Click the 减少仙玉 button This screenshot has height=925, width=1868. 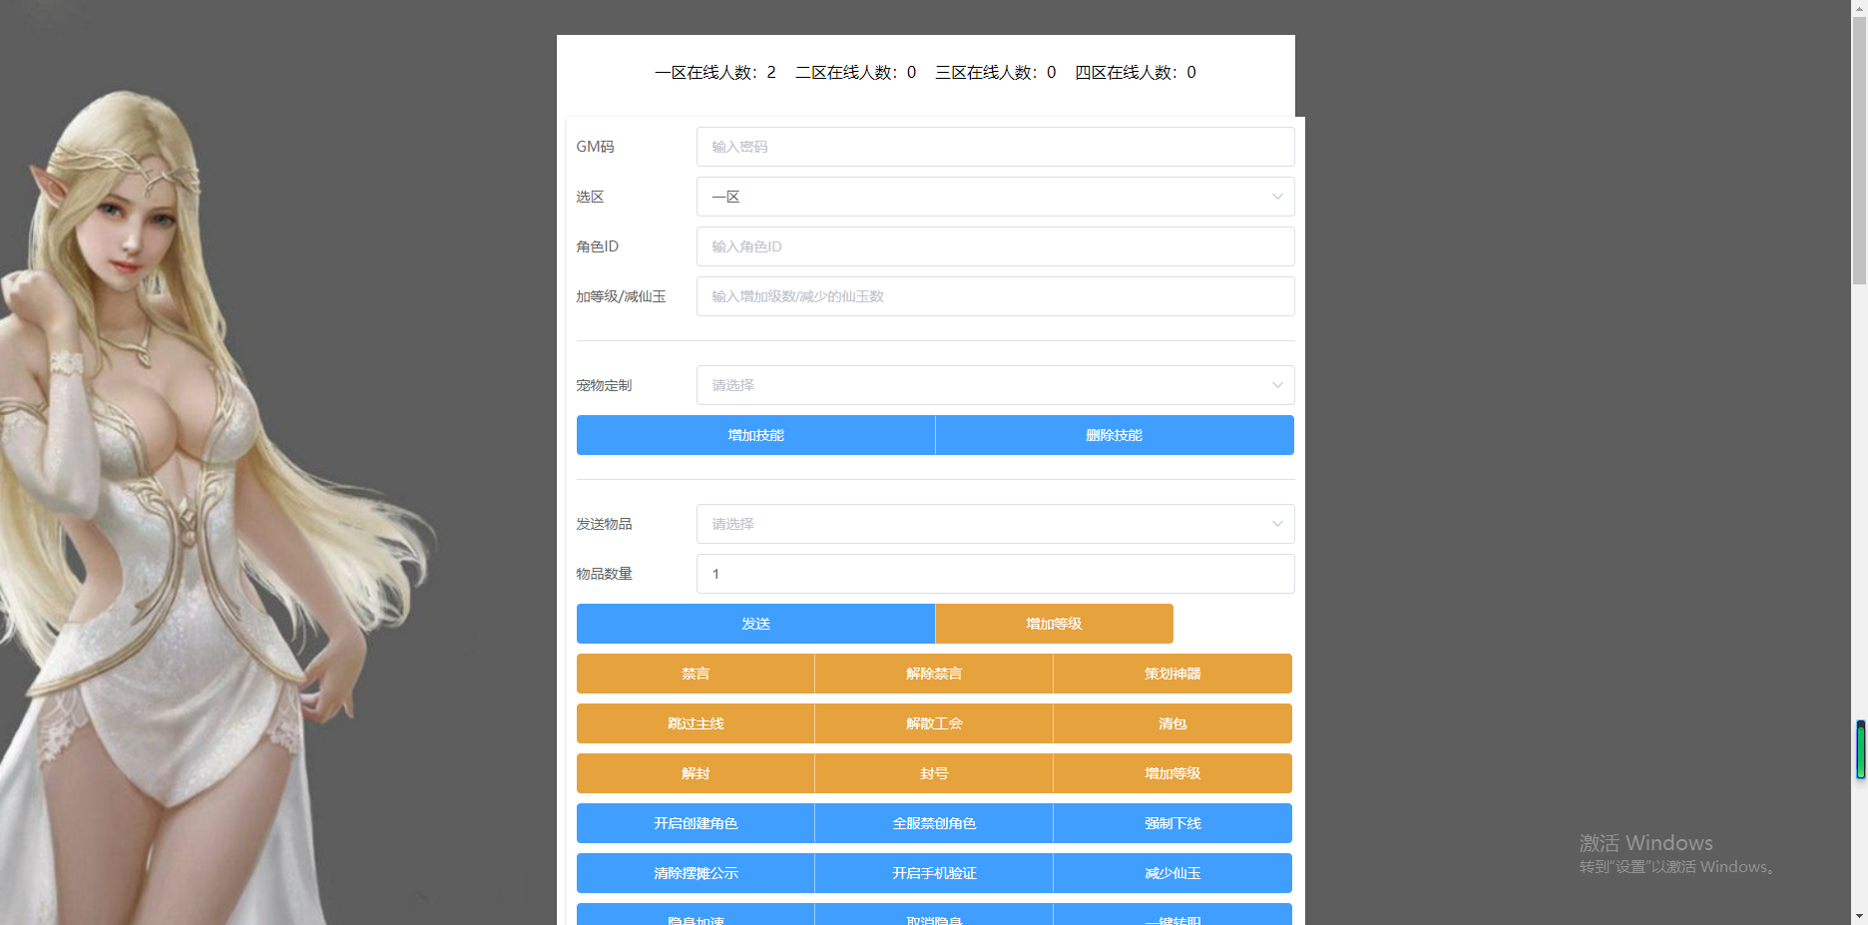click(1172, 873)
